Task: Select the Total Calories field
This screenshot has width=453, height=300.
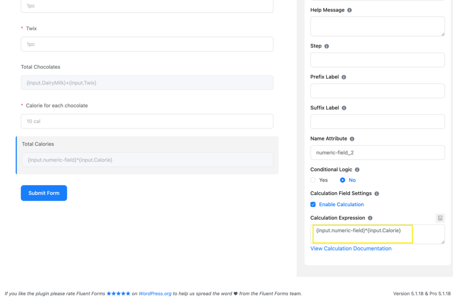Action: pos(148,160)
